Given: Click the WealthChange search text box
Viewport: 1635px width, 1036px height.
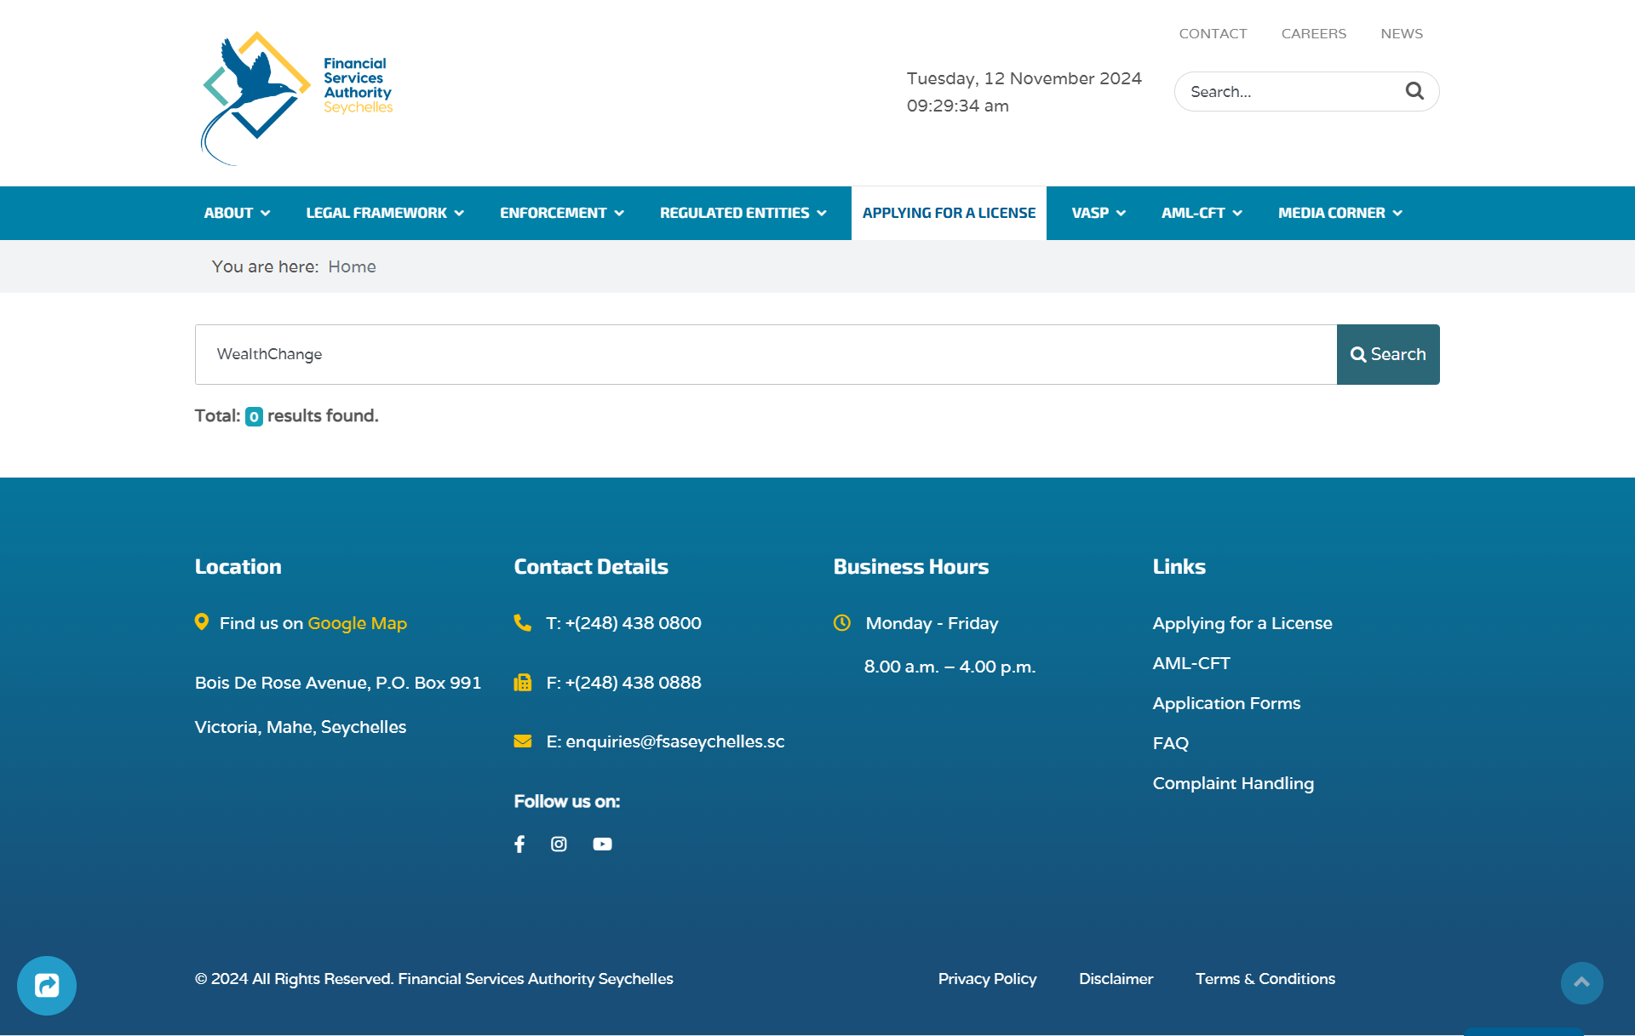Looking at the screenshot, I should click(766, 354).
